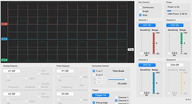Click the green Channel 2 range bar
Viewport: 192px width, 104px height.
click(181, 38)
